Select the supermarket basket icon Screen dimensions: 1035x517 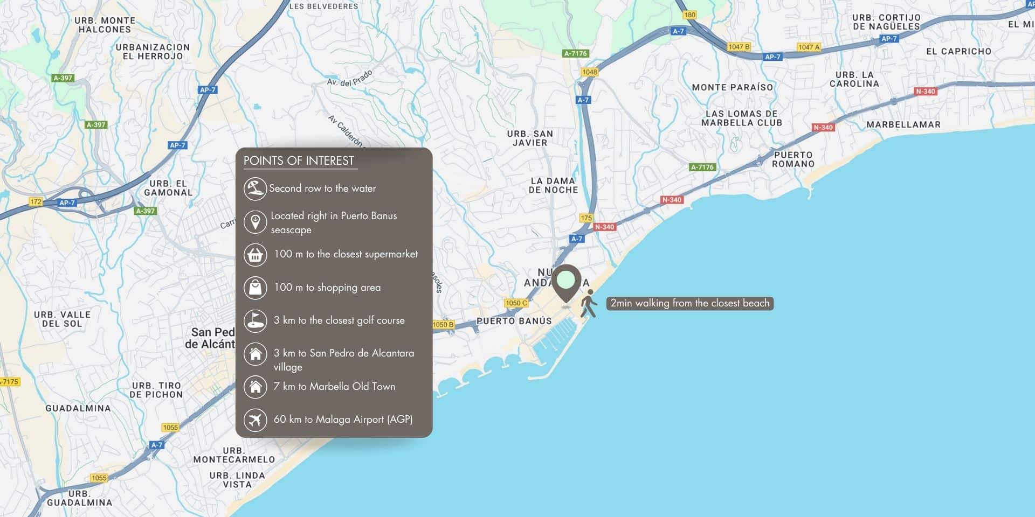pos(255,255)
